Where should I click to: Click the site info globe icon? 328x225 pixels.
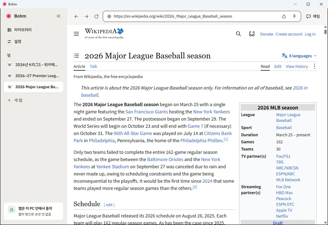pyautogui.click(x=109, y=16)
